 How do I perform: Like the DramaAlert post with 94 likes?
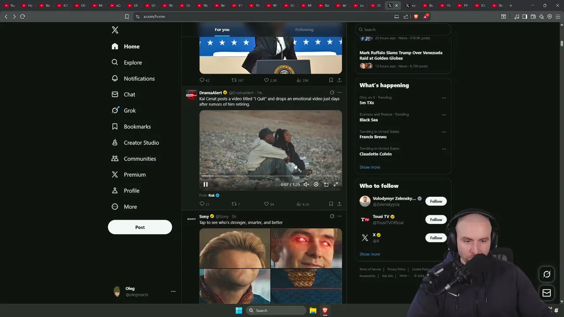click(x=269, y=204)
